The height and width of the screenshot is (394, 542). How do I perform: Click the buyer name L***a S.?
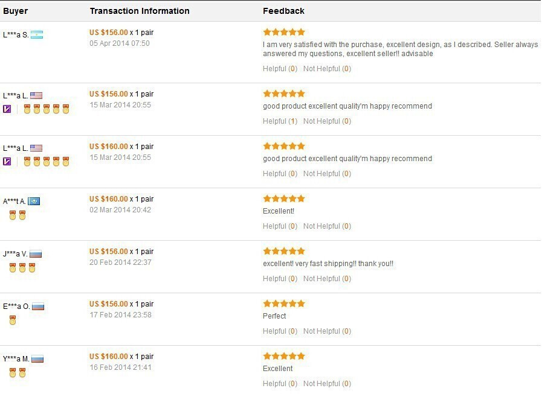click(x=16, y=35)
